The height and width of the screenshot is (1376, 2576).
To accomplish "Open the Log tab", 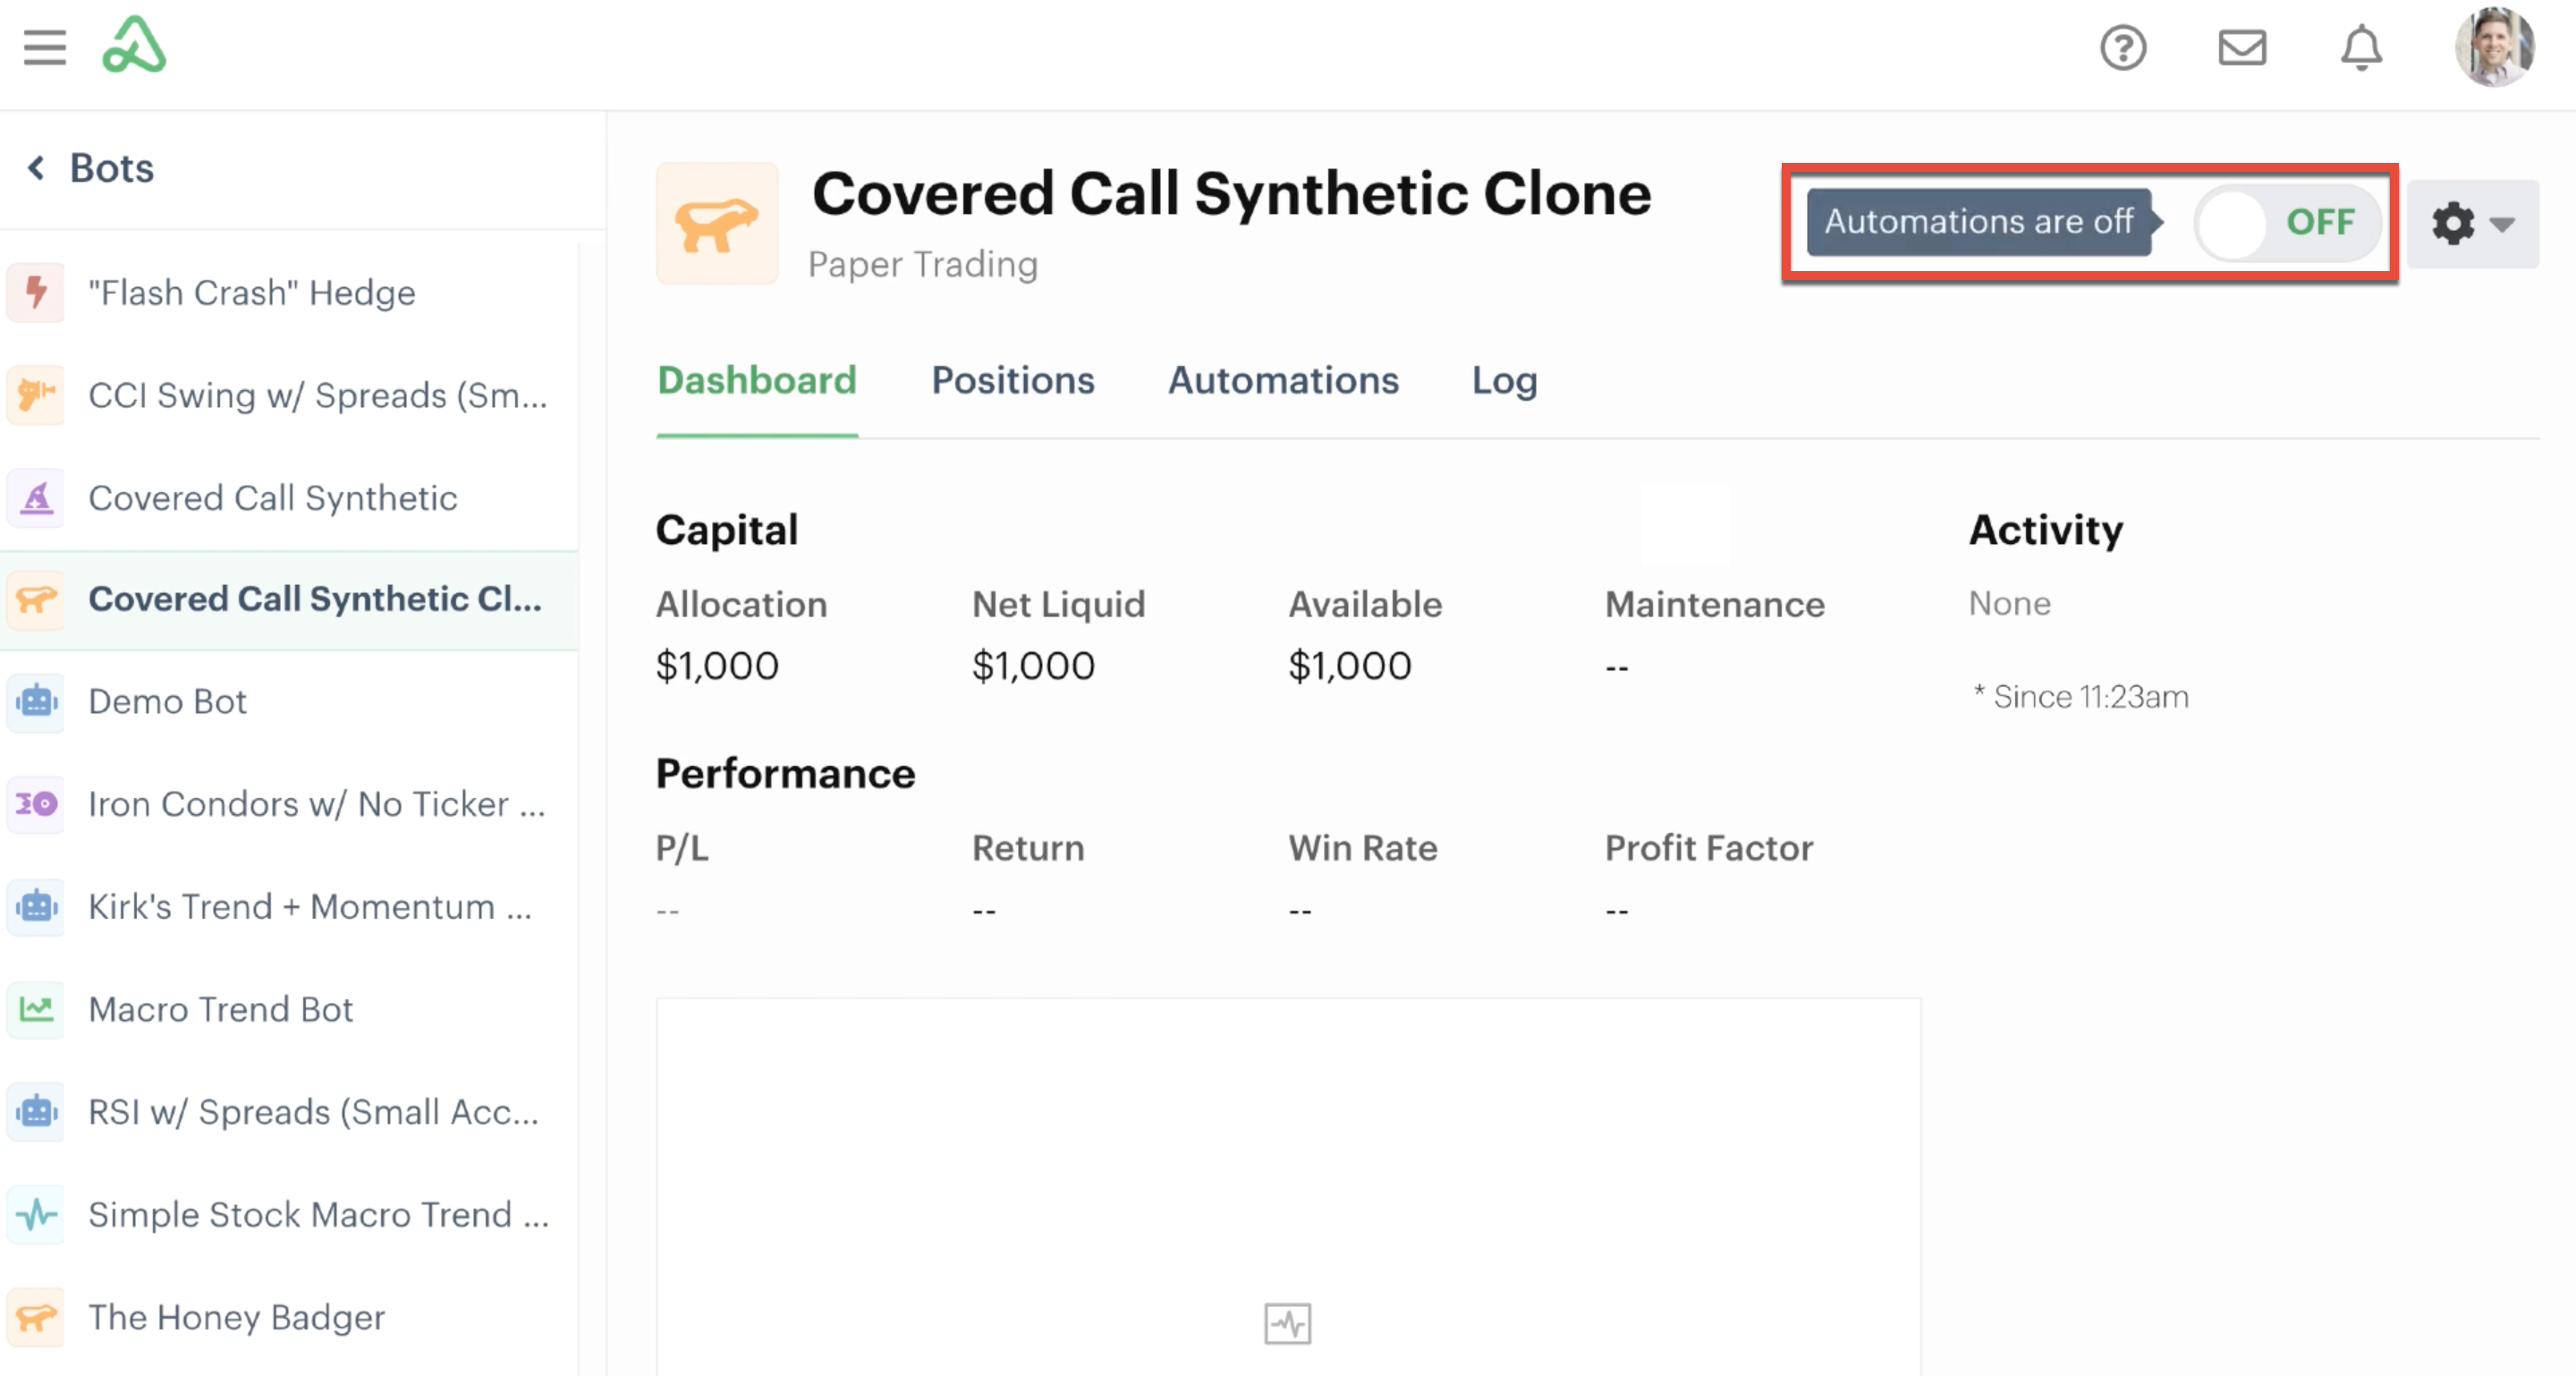I will point(1504,381).
